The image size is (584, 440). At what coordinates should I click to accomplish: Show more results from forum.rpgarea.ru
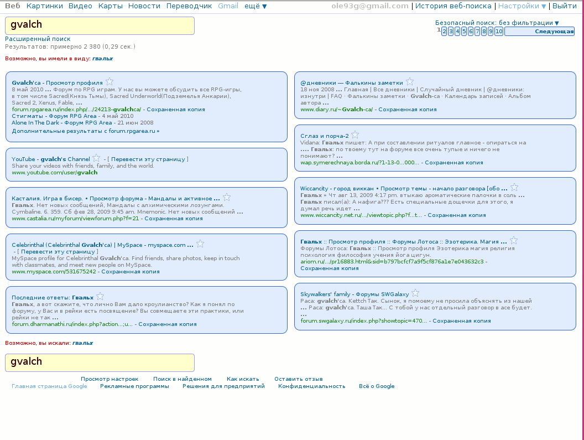click(x=85, y=131)
